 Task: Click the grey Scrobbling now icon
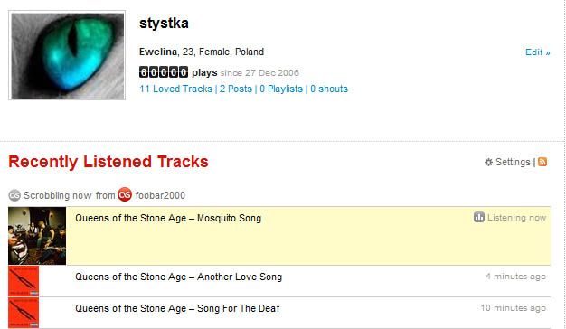[x=14, y=195]
